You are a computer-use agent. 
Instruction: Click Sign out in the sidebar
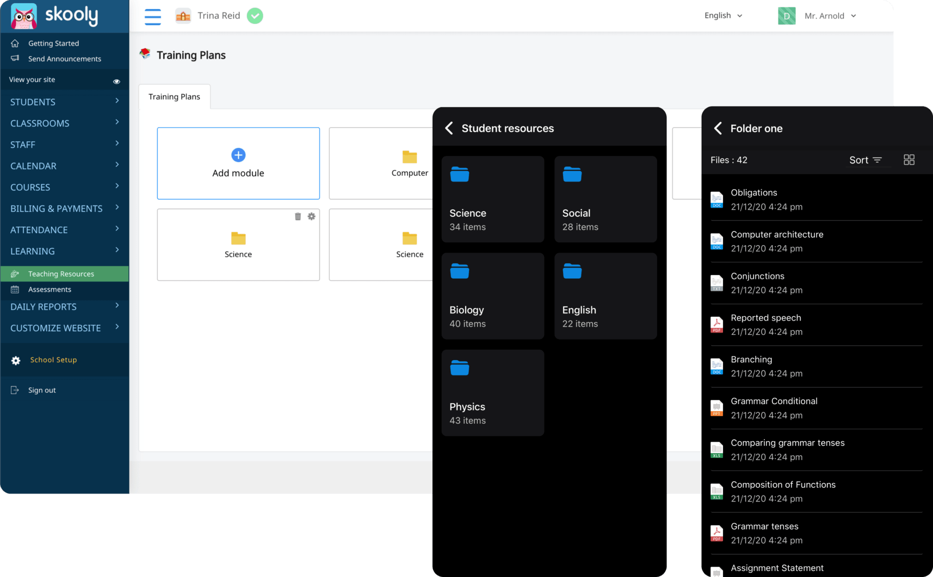[42, 390]
